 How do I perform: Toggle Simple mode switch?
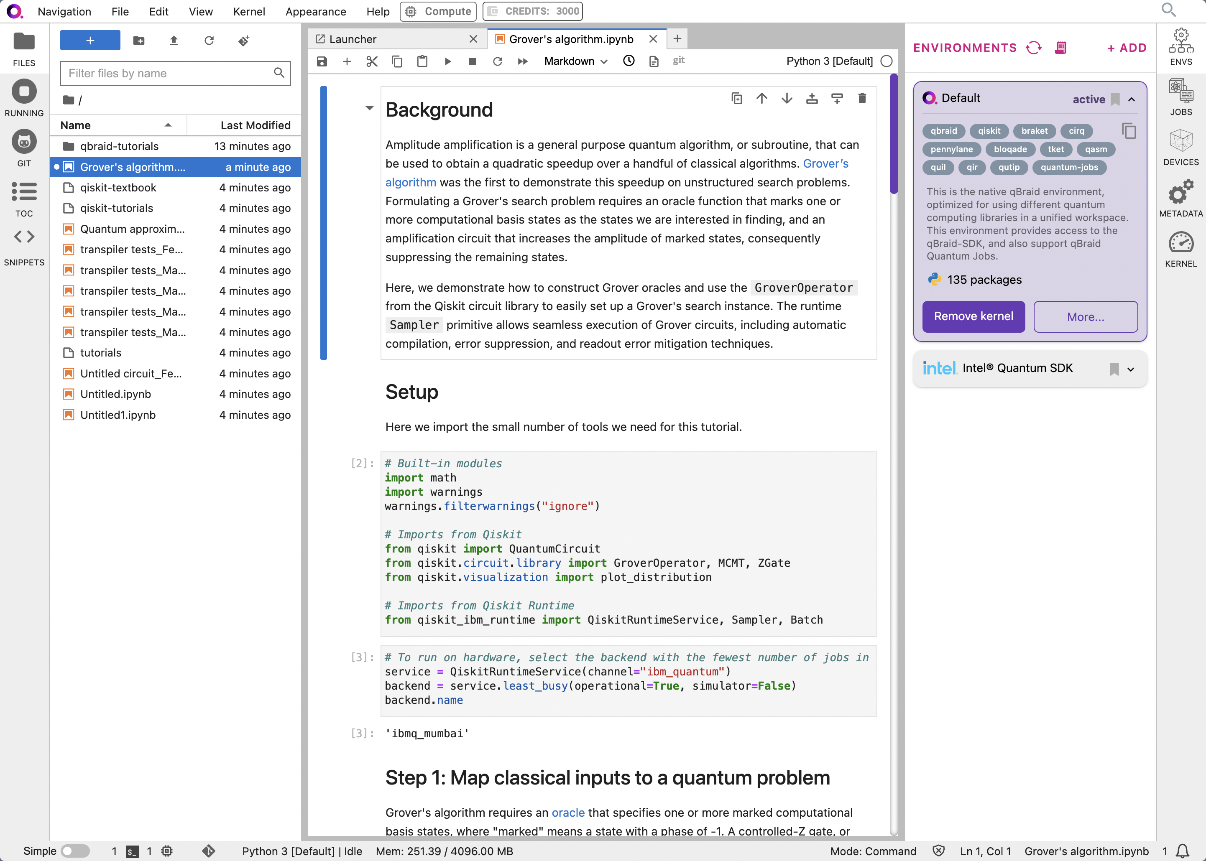click(x=75, y=851)
